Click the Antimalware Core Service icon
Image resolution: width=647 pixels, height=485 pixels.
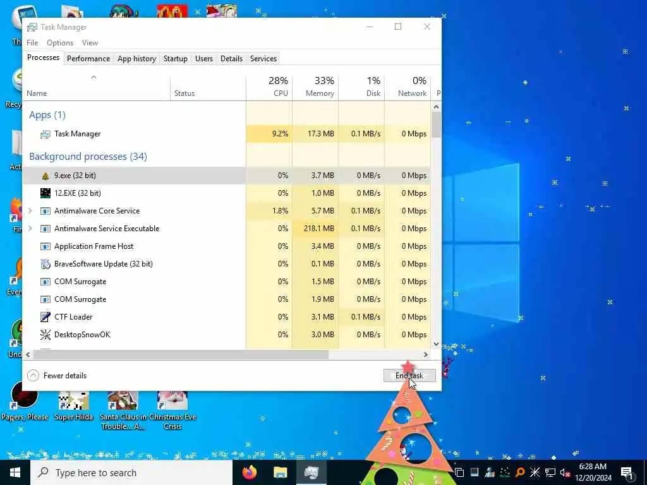[x=45, y=211]
